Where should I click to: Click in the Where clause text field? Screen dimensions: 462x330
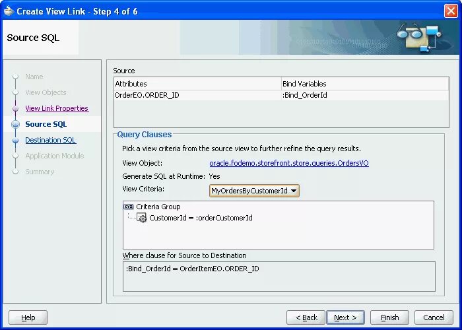[x=279, y=277]
